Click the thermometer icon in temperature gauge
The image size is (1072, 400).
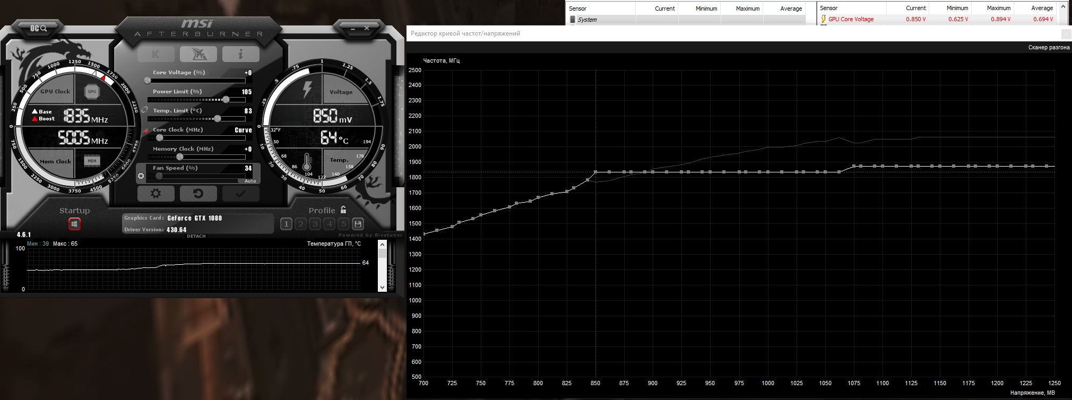tap(307, 162)
